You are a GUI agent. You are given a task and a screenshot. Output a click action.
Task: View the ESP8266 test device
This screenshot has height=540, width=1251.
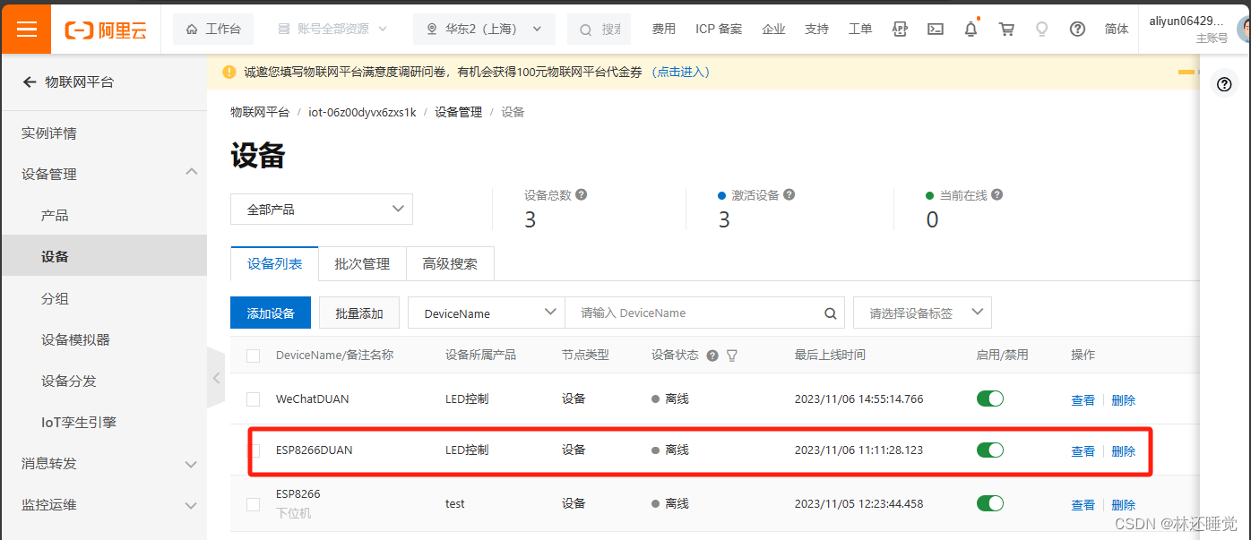1083,504
